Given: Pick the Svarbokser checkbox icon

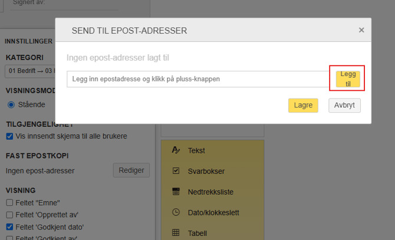Looking at the screenshot, I should (x=176, y=171).
